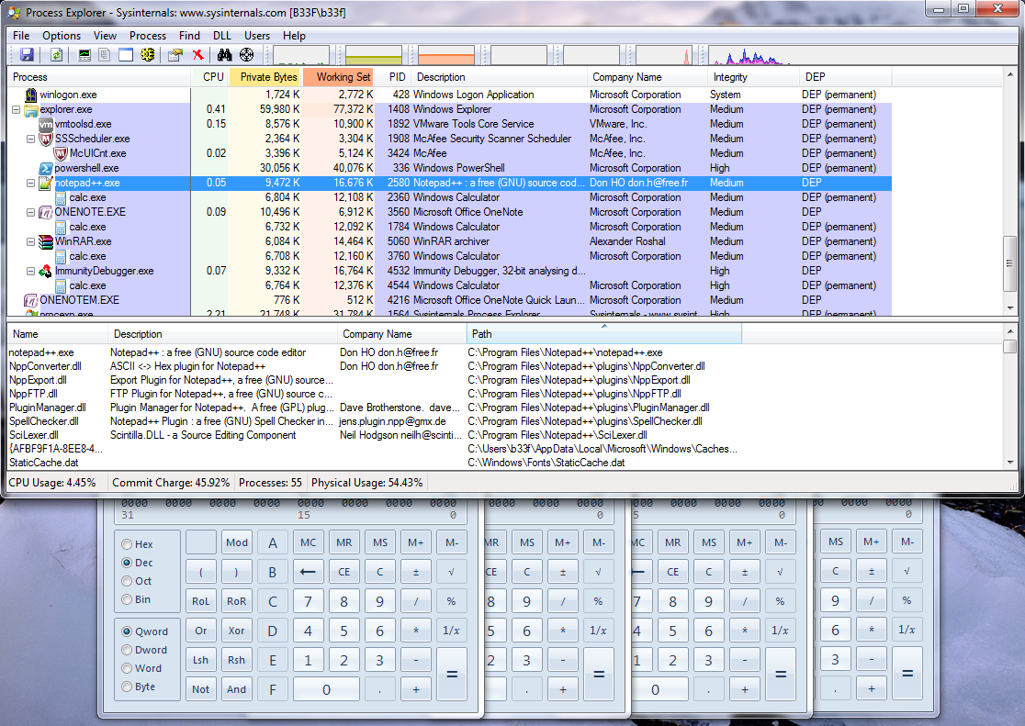Kill the selected process with the red X

click(x=197, y=55)
